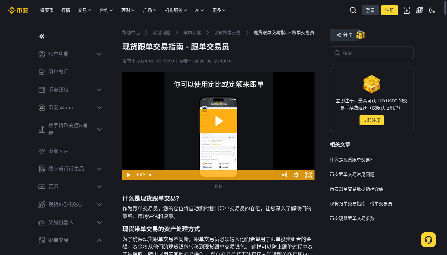The height and width of the screenshot is (255, 447).
Task: Click the 登录 button
Action: tap(370, 10)
